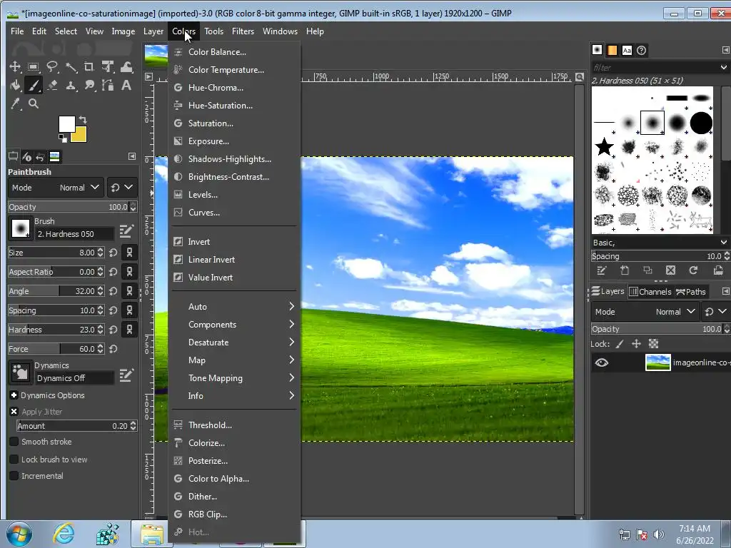731x548 pixels.
Task: Select the Smudge tool
Action: click(89, 86)
